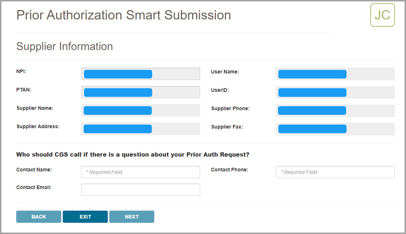This screenshot has width=406, height=234.
Task: Click the Supplier Name field
Action: point(140,111)
